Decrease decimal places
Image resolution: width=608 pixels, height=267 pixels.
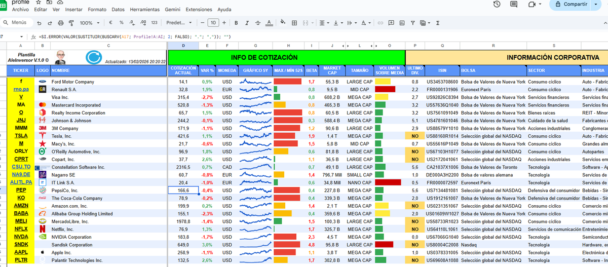(x=132, y=23)
